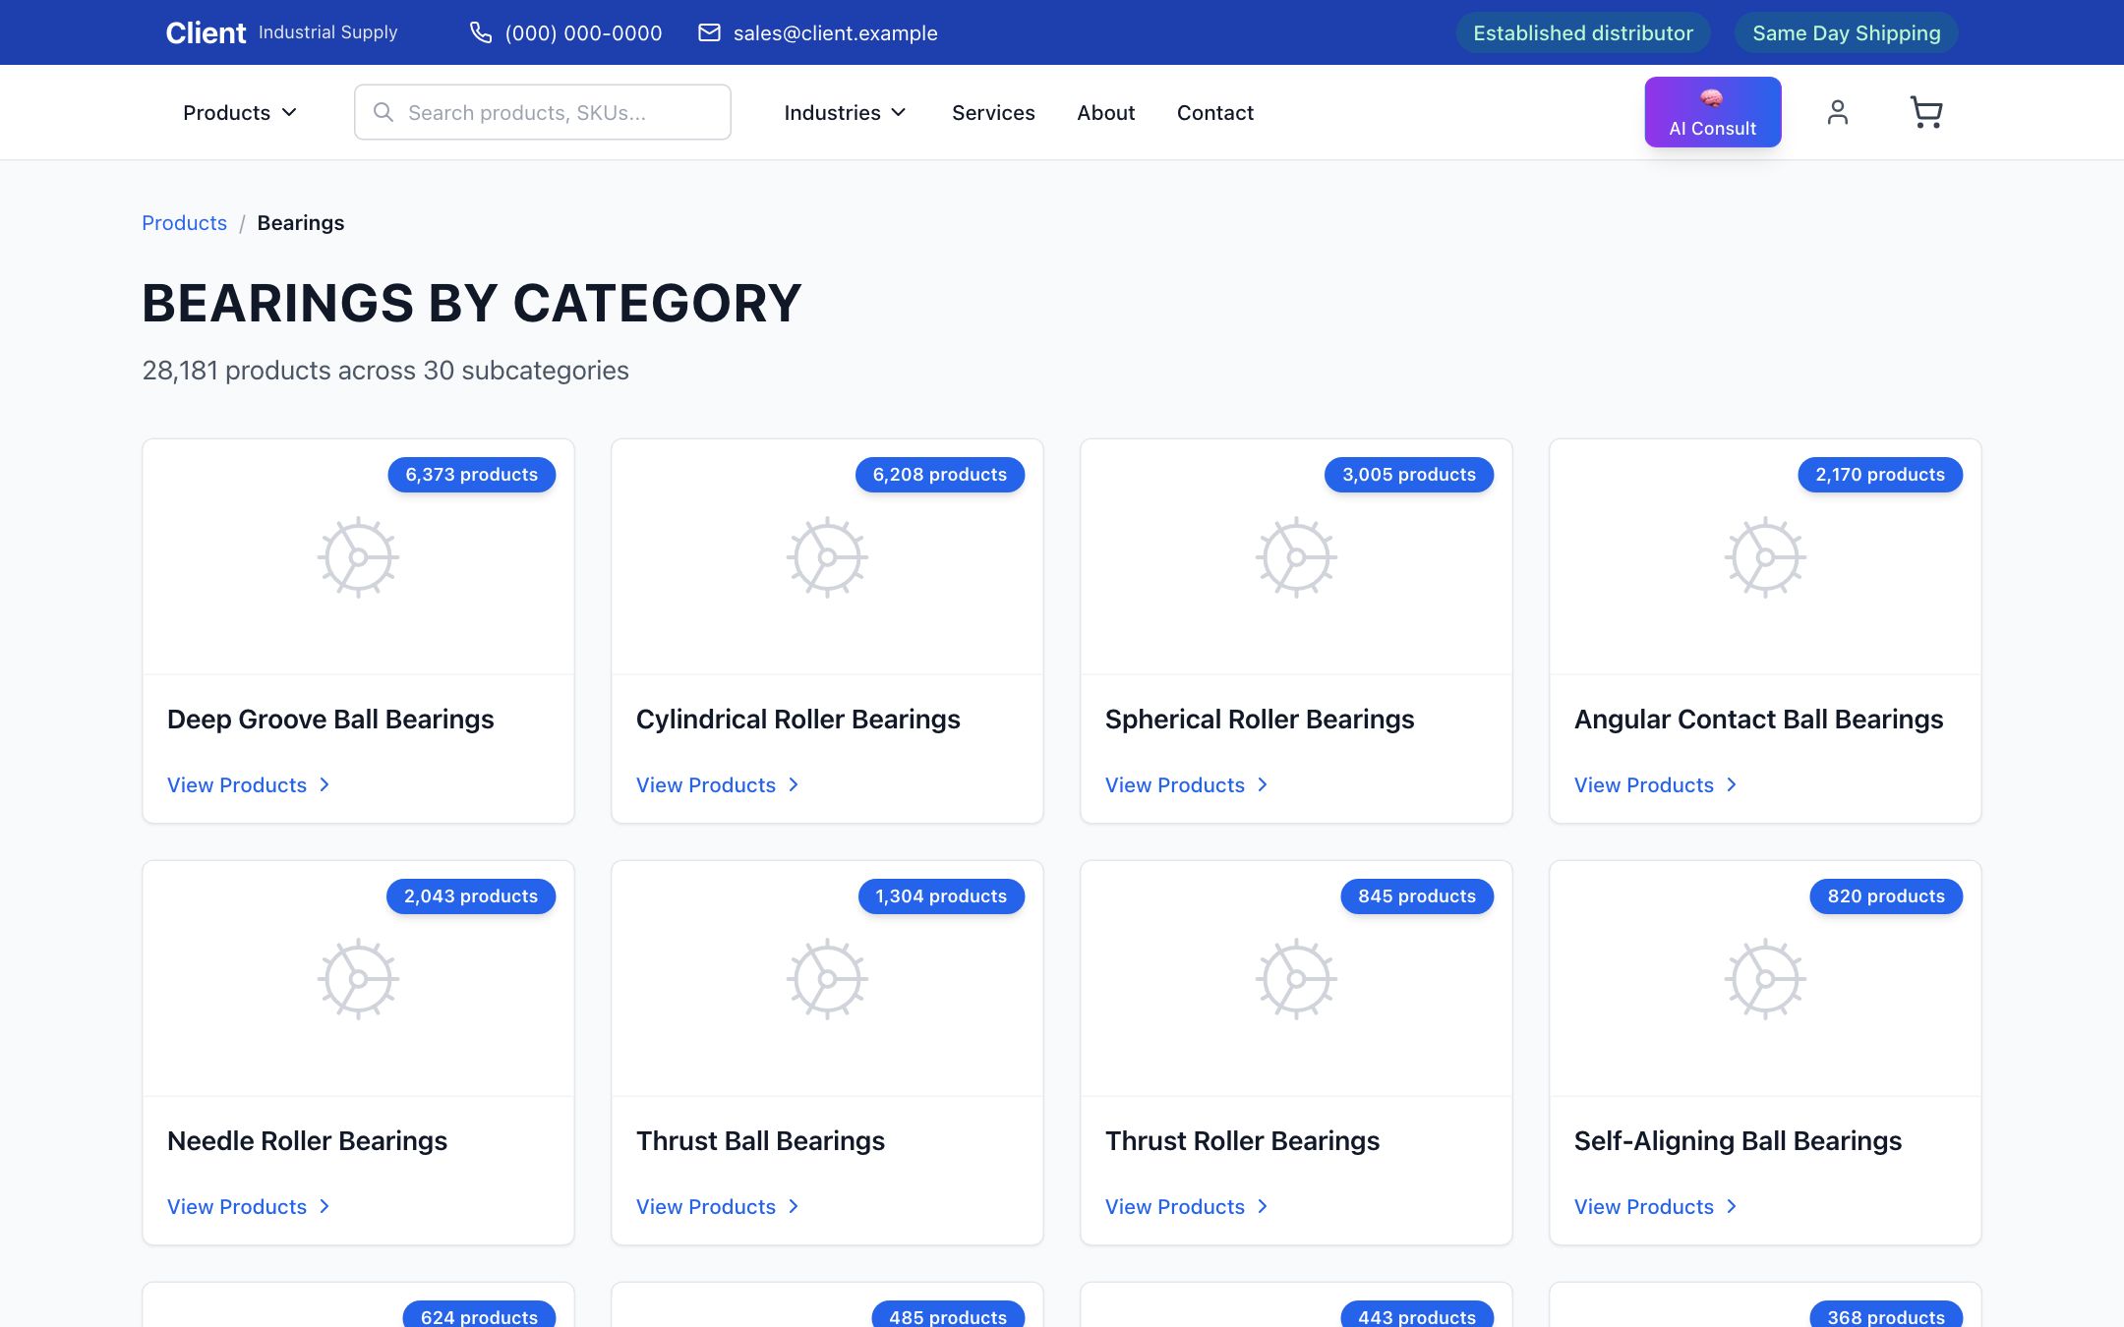Screen dimensions: 2124x1327
Task: Click the sales@client.example email address
Action: pyautogui.click(x=835, y=32)
